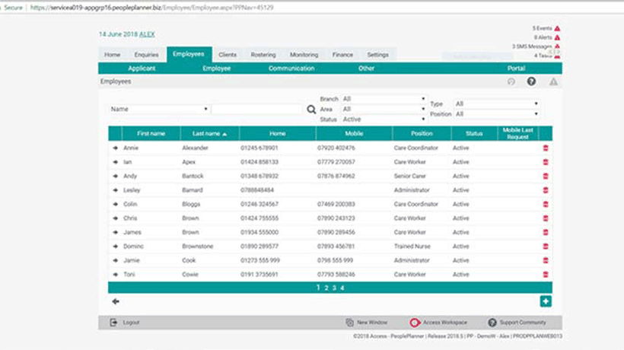
Task: Open the Other submenu
Action: 366,68
